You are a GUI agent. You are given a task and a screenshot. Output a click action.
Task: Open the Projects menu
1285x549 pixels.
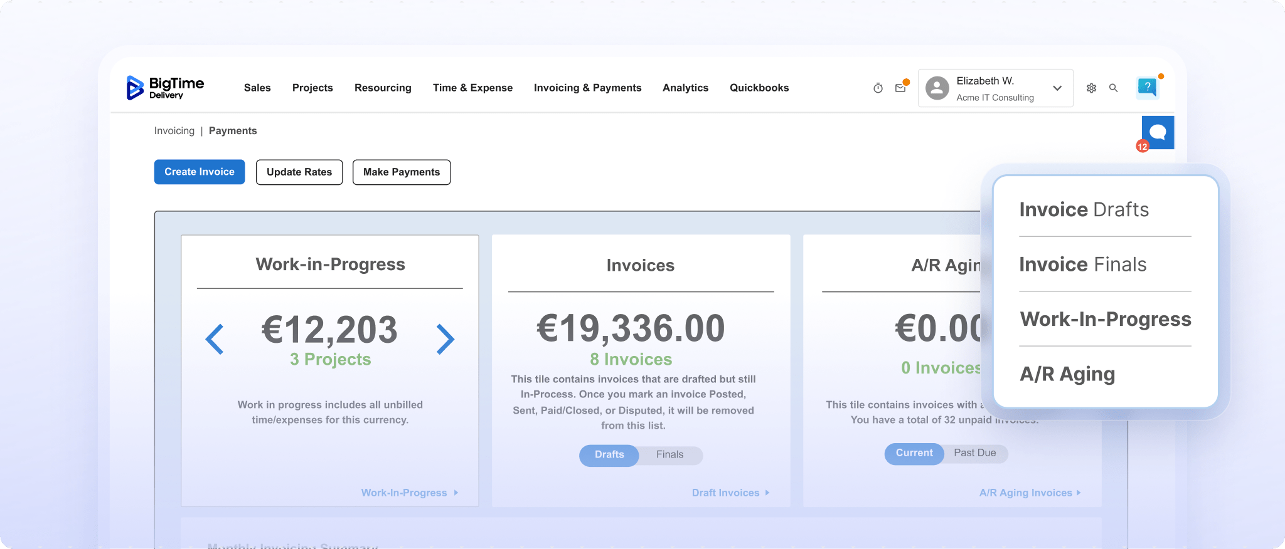[312, 88]
